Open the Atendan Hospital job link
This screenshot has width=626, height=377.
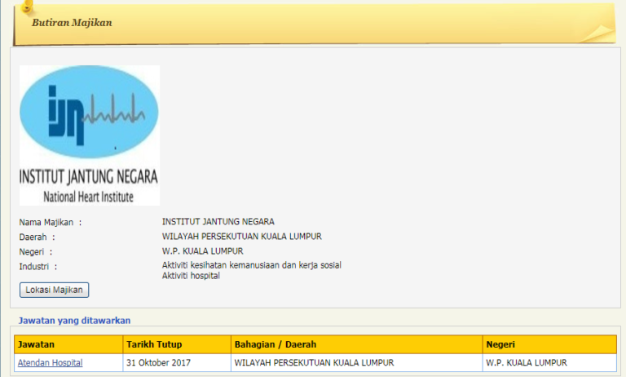pos(51,362)
